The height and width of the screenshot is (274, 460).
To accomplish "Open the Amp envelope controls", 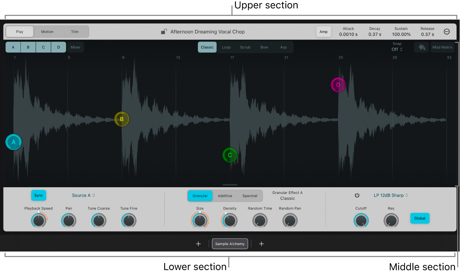I will [323, 31].
